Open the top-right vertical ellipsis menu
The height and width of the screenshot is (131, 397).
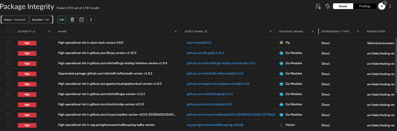[x=390, y=6]
